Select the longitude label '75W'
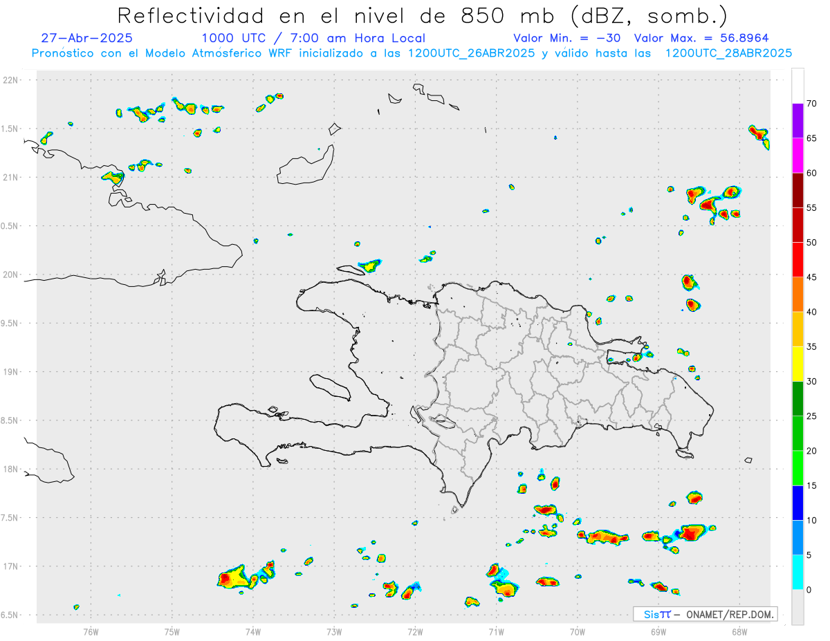Screen dimensions: 830x641 (x=172, y=631)
